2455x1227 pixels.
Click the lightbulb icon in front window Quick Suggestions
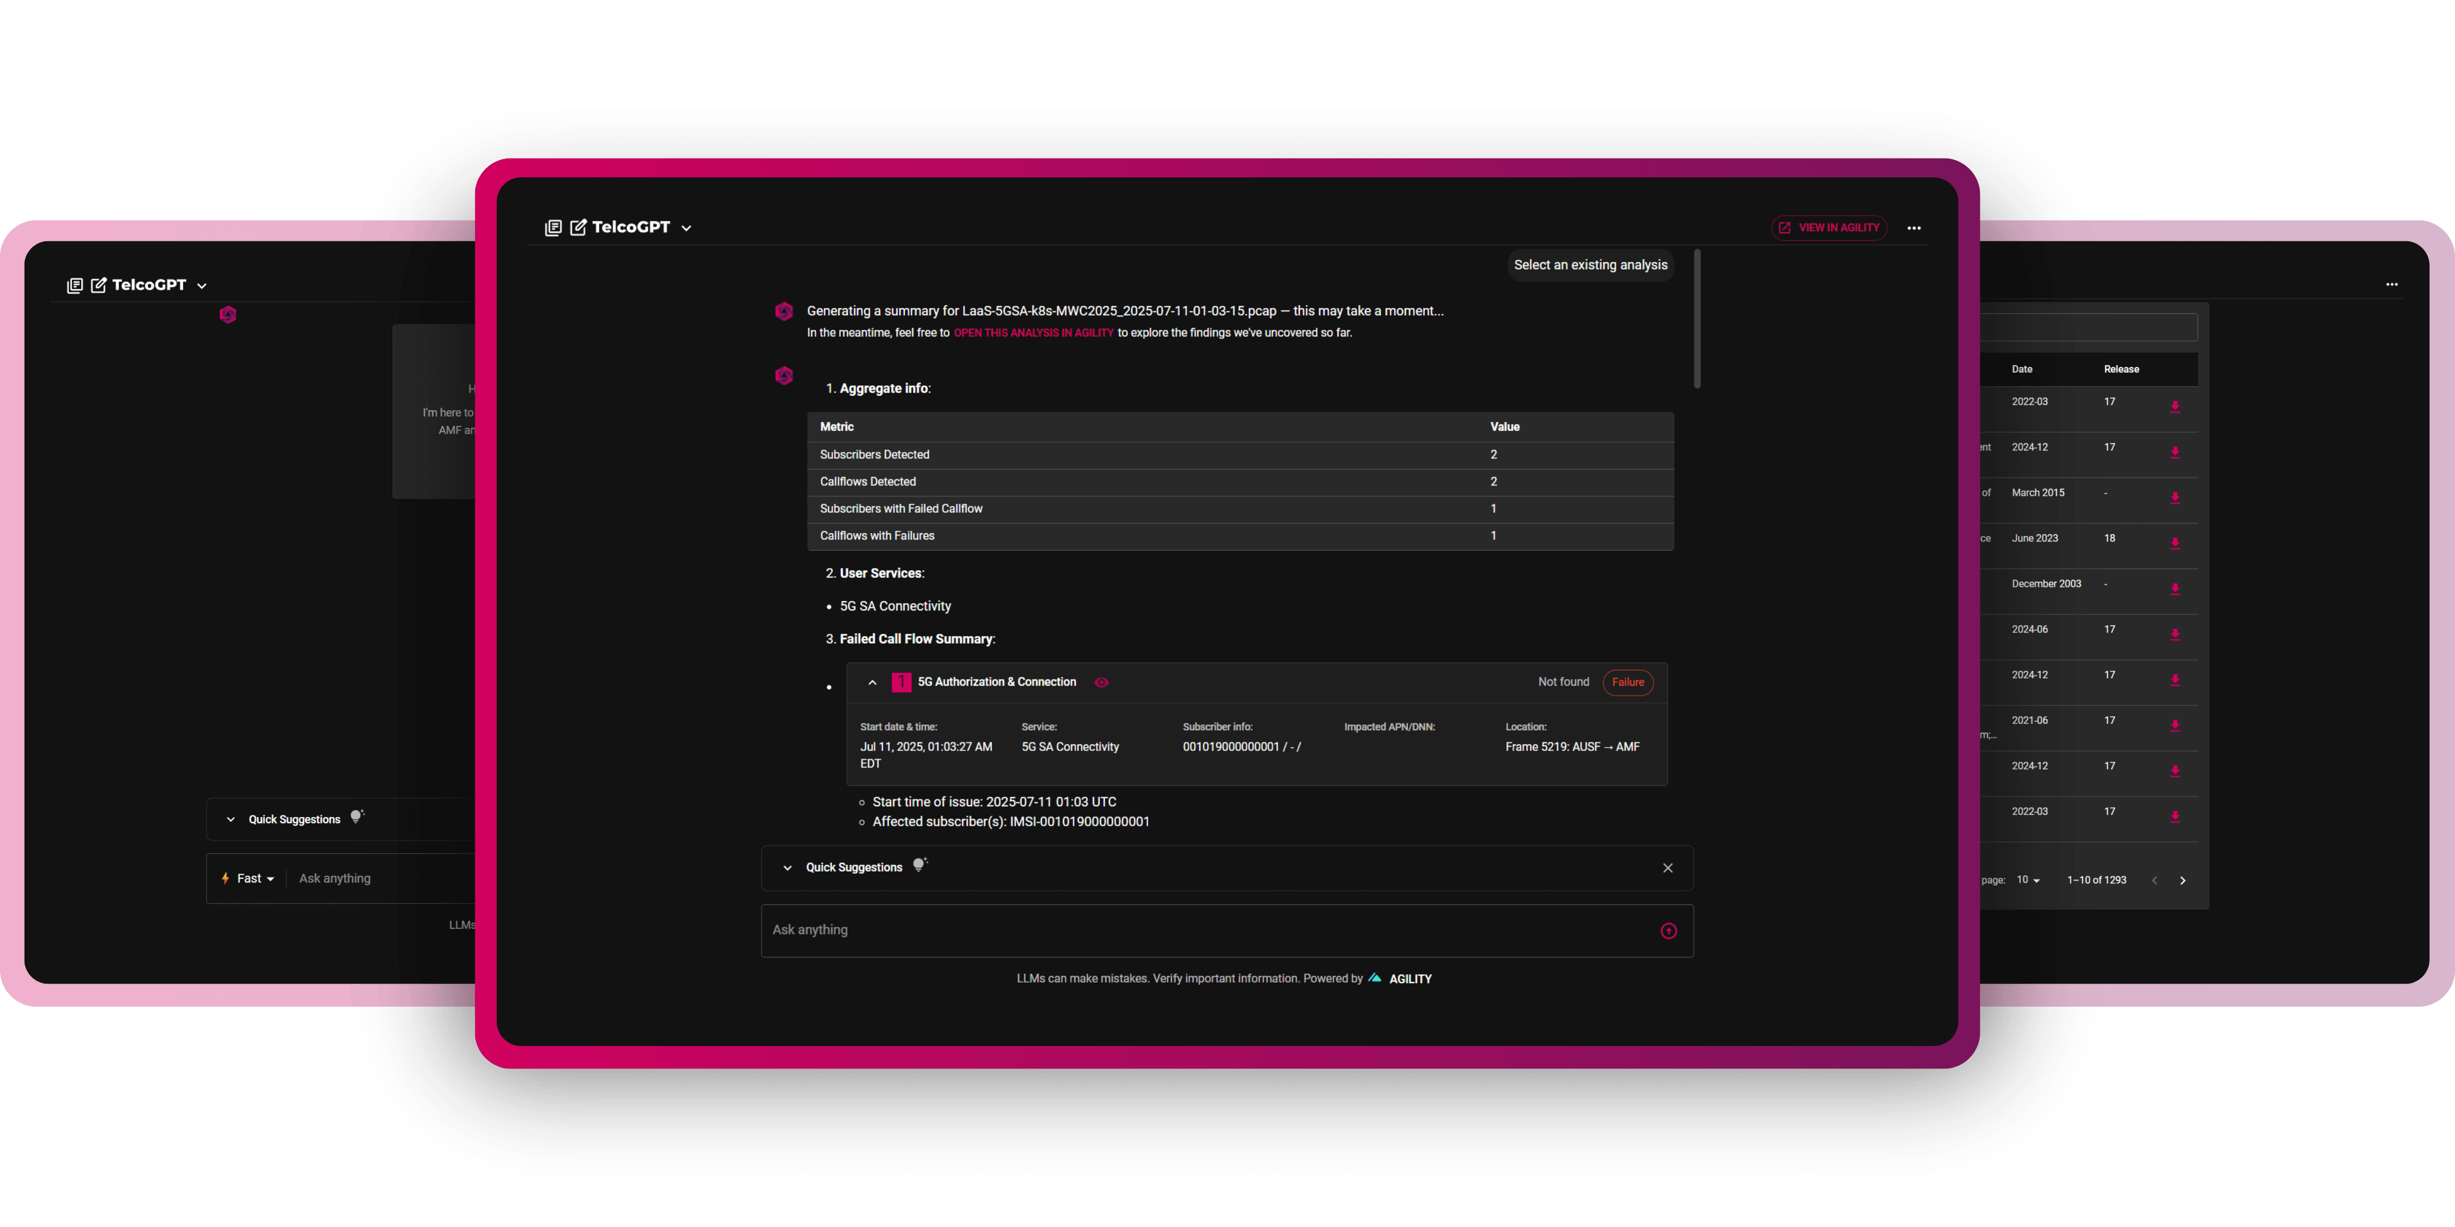click(920, 865)
